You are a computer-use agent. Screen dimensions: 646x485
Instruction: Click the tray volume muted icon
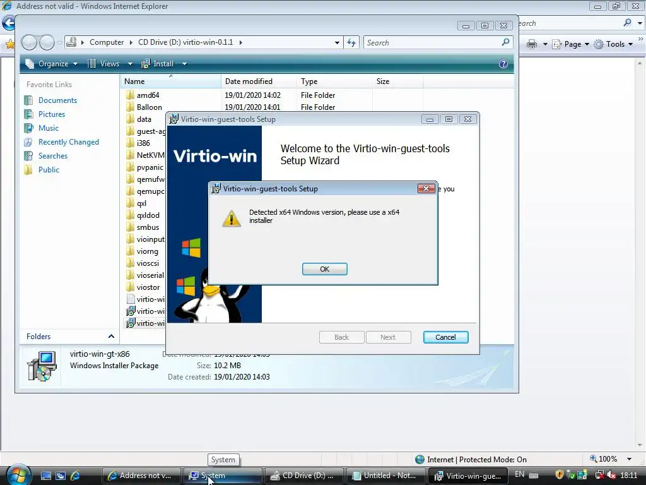pyautogui.click(x=611, y=475)
